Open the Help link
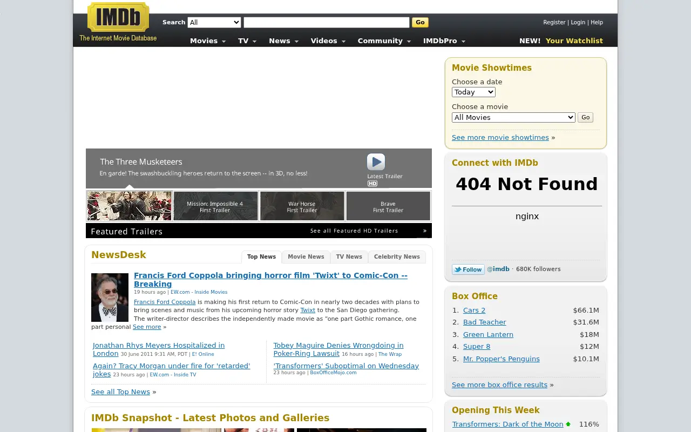Screen dimensions: 691x432 pyautogui.click(x=597, y=22)
